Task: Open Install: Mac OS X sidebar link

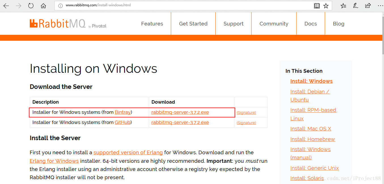Action: pos(311,129)
